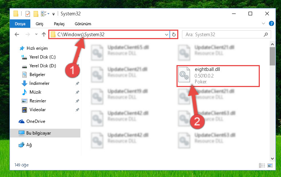Viewport: 281px width, 177px height.
Task: Switch to large thumbnails view icon
Action: coord(270,165)
